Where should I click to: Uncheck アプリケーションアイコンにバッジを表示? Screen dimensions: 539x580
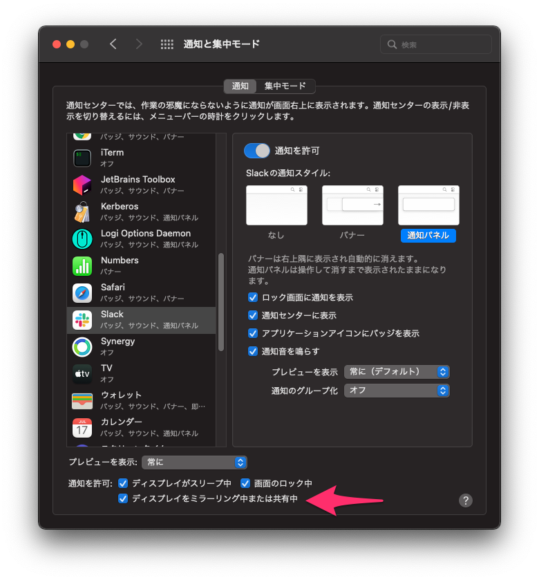point(253,333)
